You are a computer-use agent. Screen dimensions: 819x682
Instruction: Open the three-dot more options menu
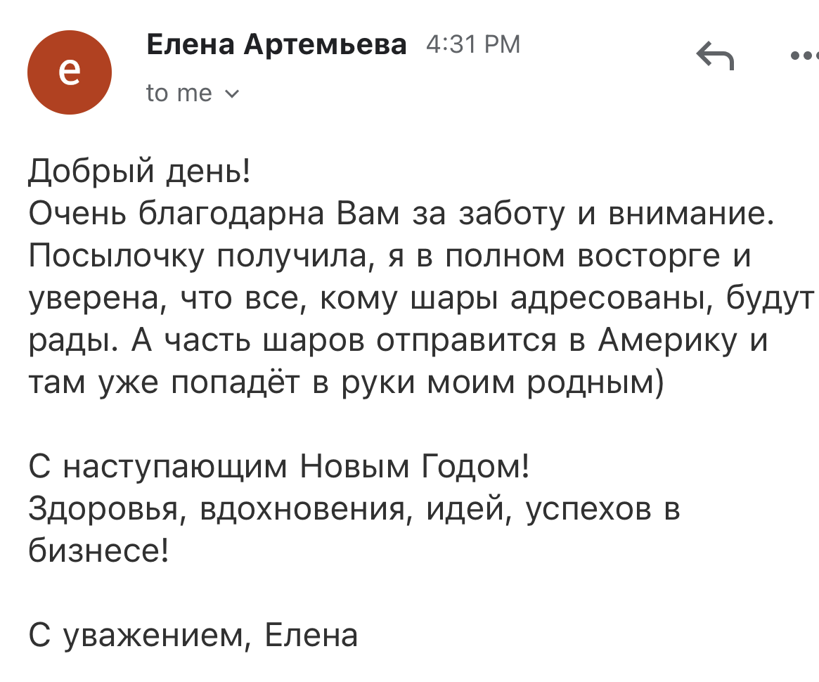point(804,55)
